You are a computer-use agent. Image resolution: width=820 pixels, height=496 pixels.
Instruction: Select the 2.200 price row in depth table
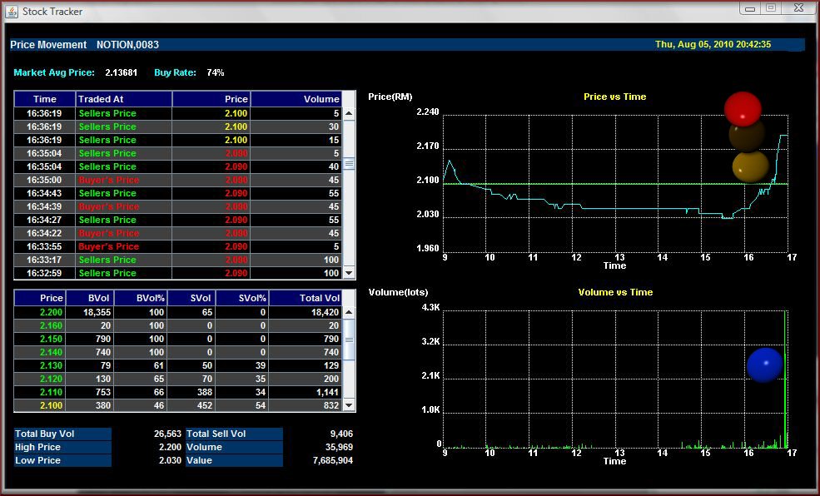[x=166, y=312]
